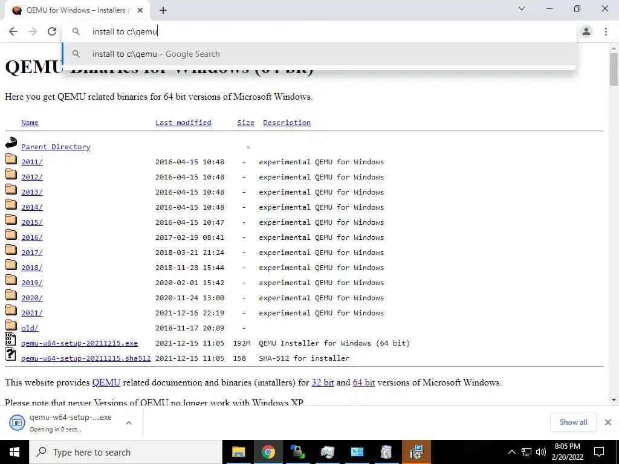Screen dimensions: 619x464
Task: Open the downloaded qemu-w64-setup exe item
Action: click(63, 422)
